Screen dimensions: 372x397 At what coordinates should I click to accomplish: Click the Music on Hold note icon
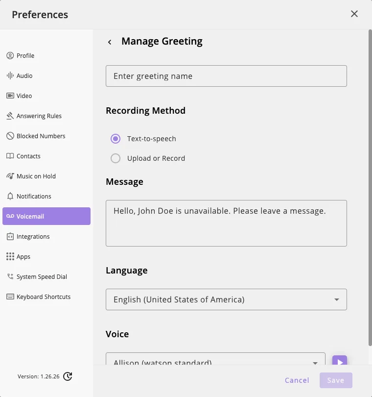coord(10,176)
